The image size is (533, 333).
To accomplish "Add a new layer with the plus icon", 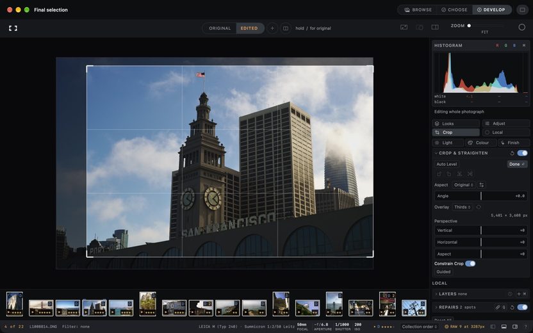I will click(x=519, y=294).
